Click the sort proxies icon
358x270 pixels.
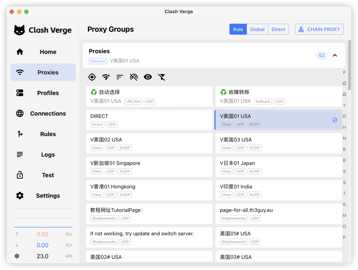click(x=120, y=77)
